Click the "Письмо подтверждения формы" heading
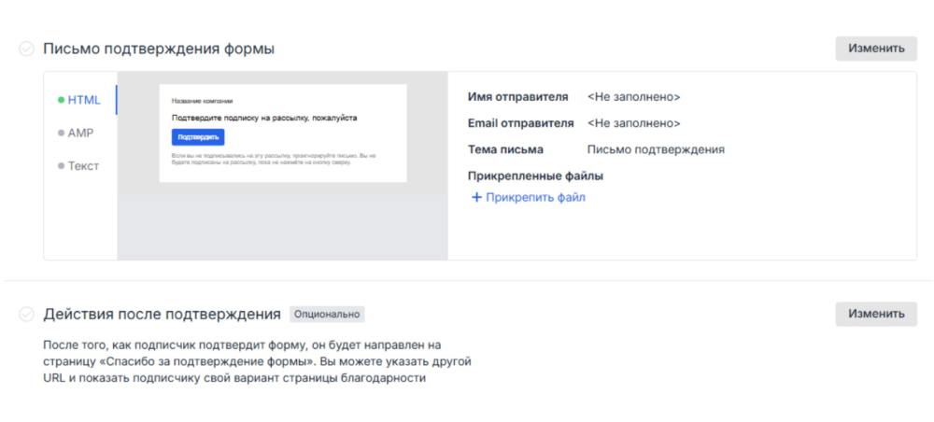 [159, 49]
